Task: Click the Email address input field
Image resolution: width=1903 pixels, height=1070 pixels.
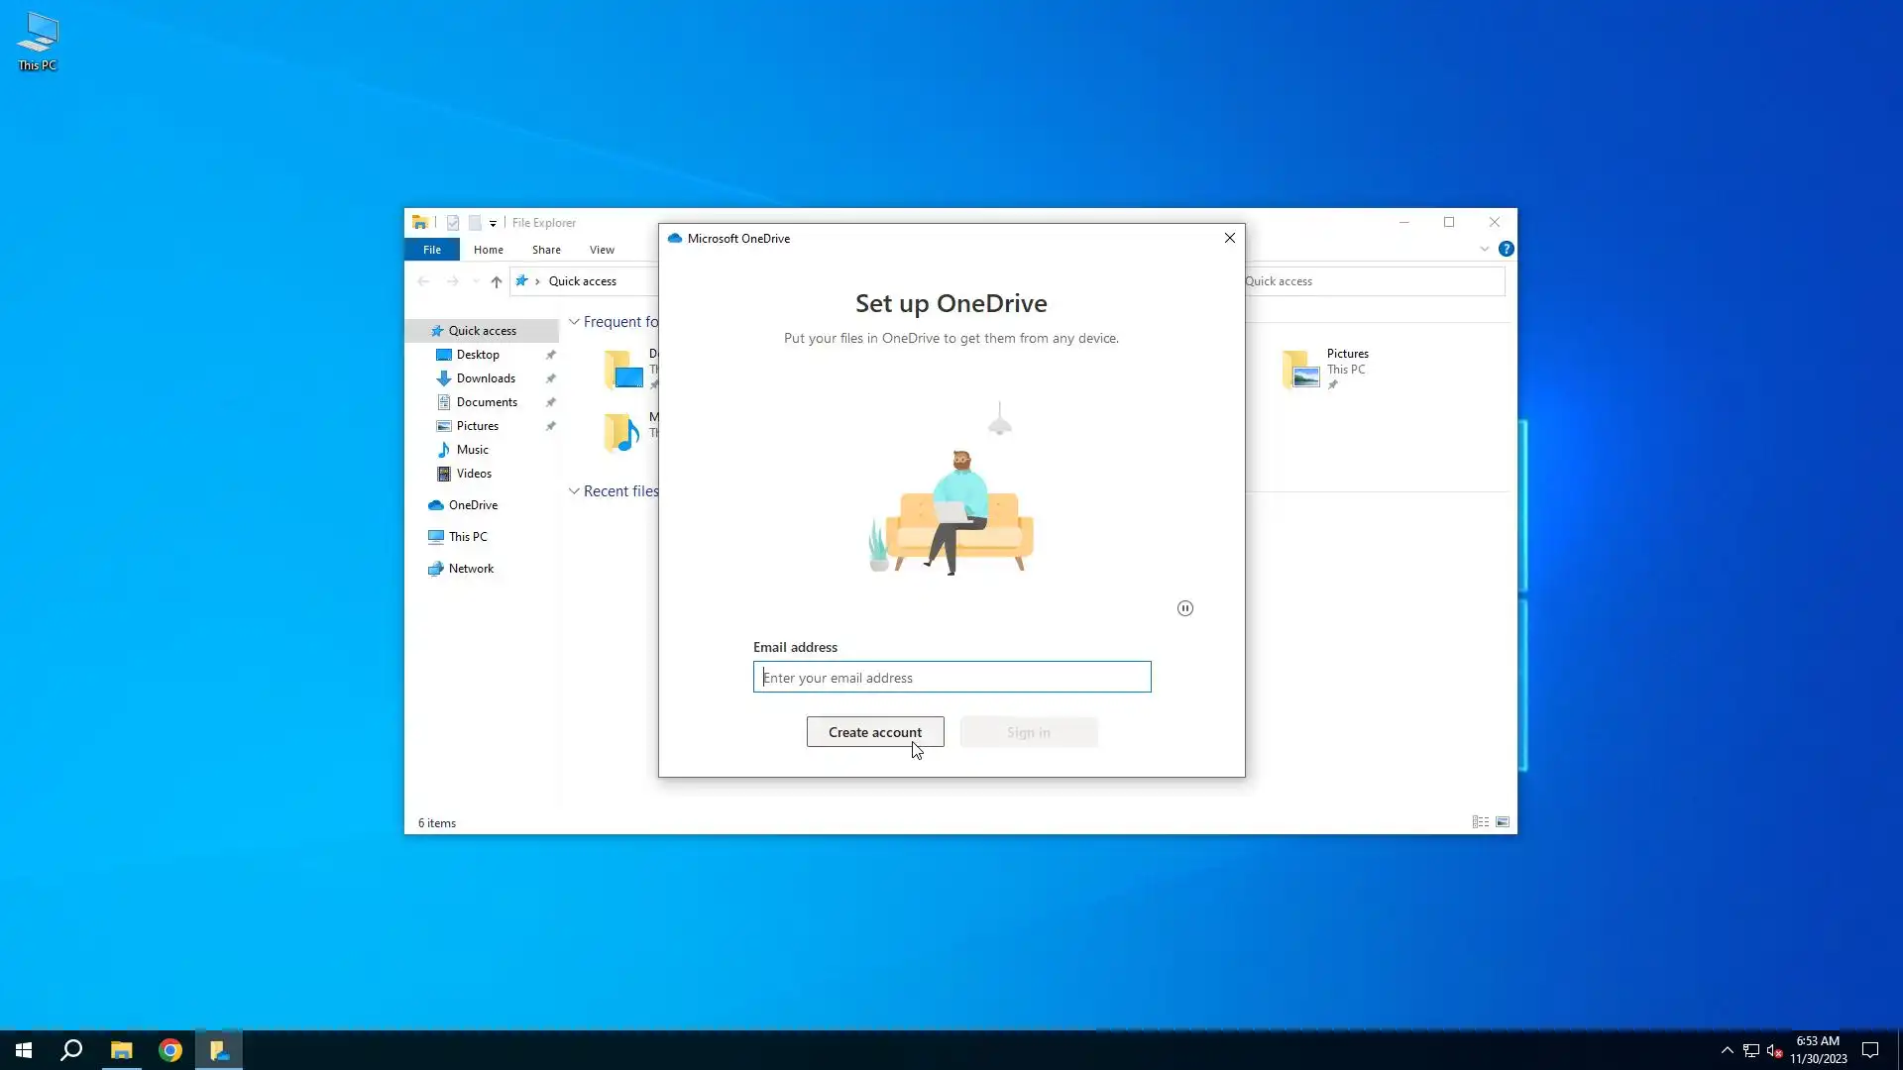Action: coord(951,678)
